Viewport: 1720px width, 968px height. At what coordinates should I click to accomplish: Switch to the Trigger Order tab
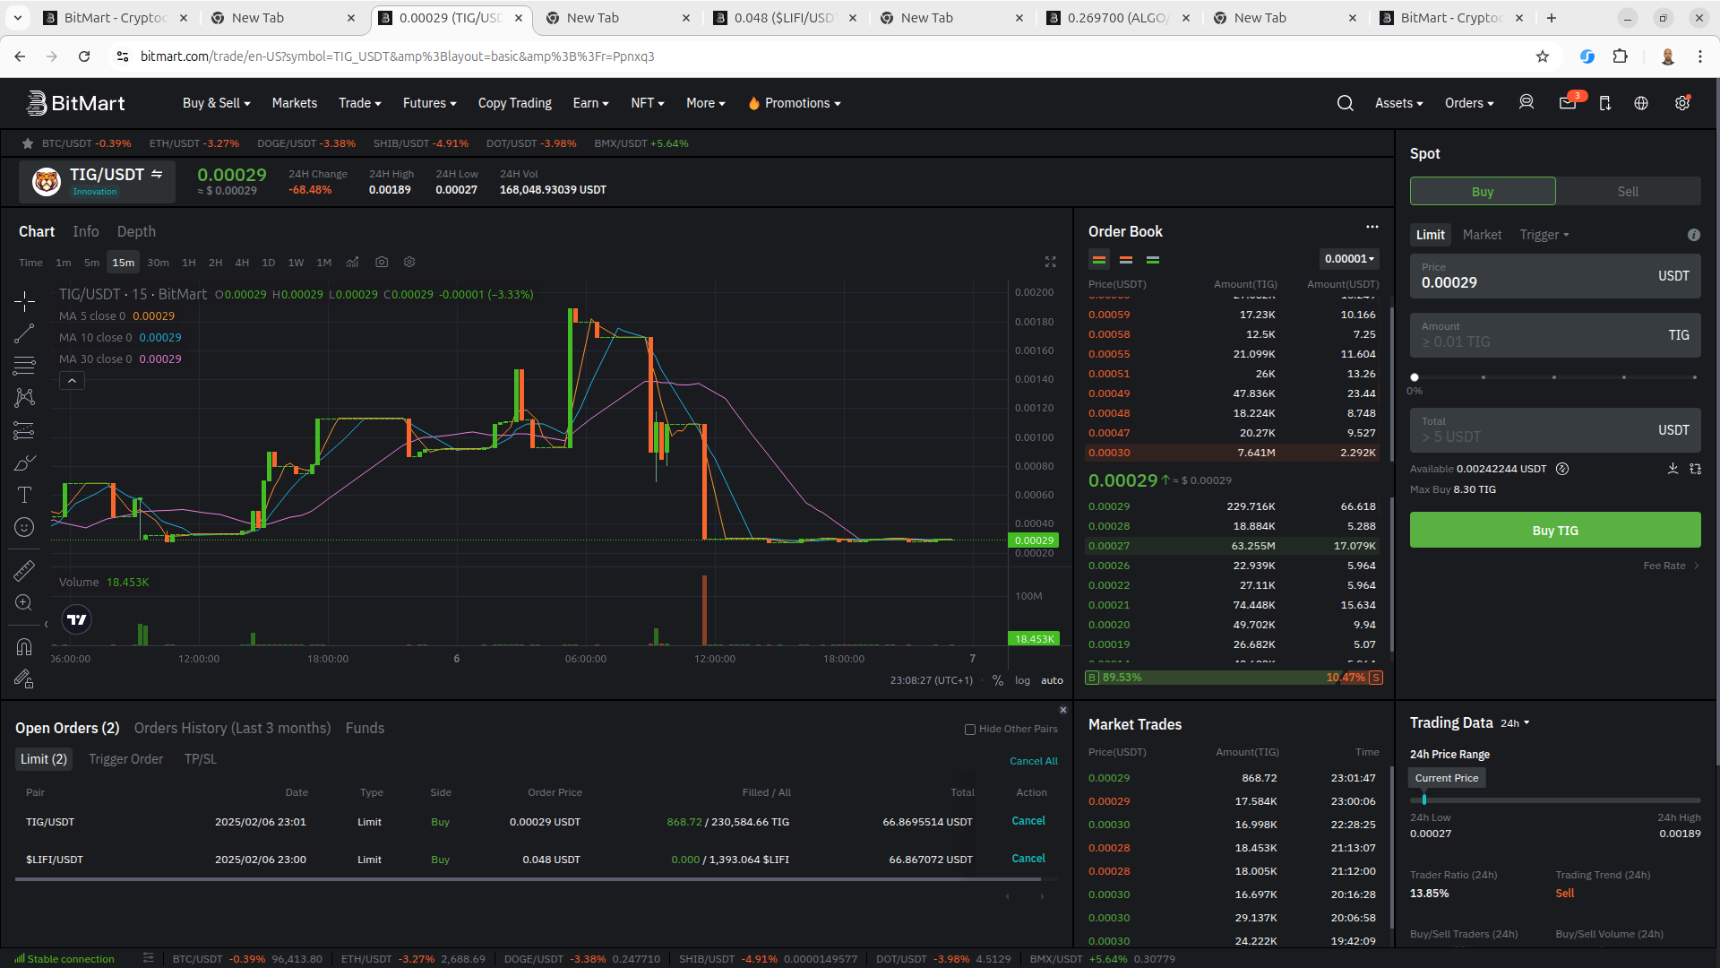click(x=125, y=759)
